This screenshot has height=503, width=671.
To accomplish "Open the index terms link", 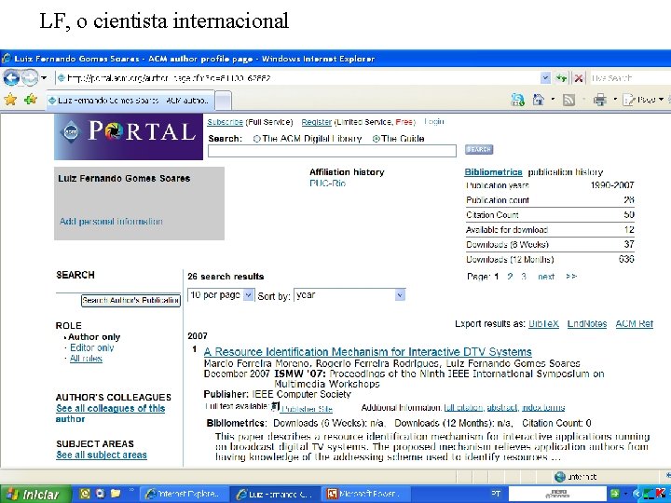I will click(543, 408).
